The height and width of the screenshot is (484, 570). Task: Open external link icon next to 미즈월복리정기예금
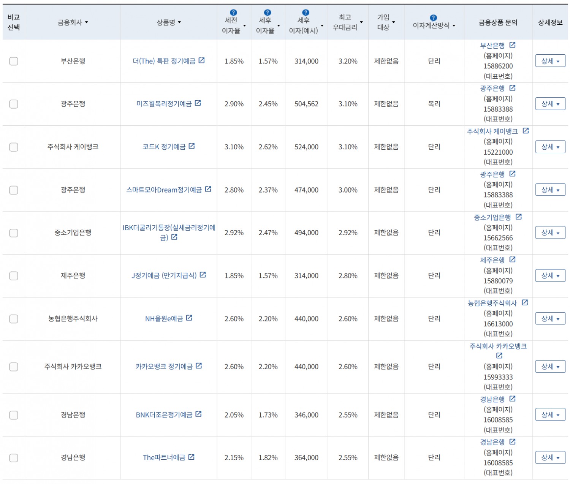tap(198, 103)
